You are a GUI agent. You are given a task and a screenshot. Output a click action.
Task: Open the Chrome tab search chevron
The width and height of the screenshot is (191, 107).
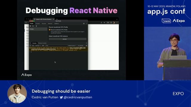tap(117, 19)
